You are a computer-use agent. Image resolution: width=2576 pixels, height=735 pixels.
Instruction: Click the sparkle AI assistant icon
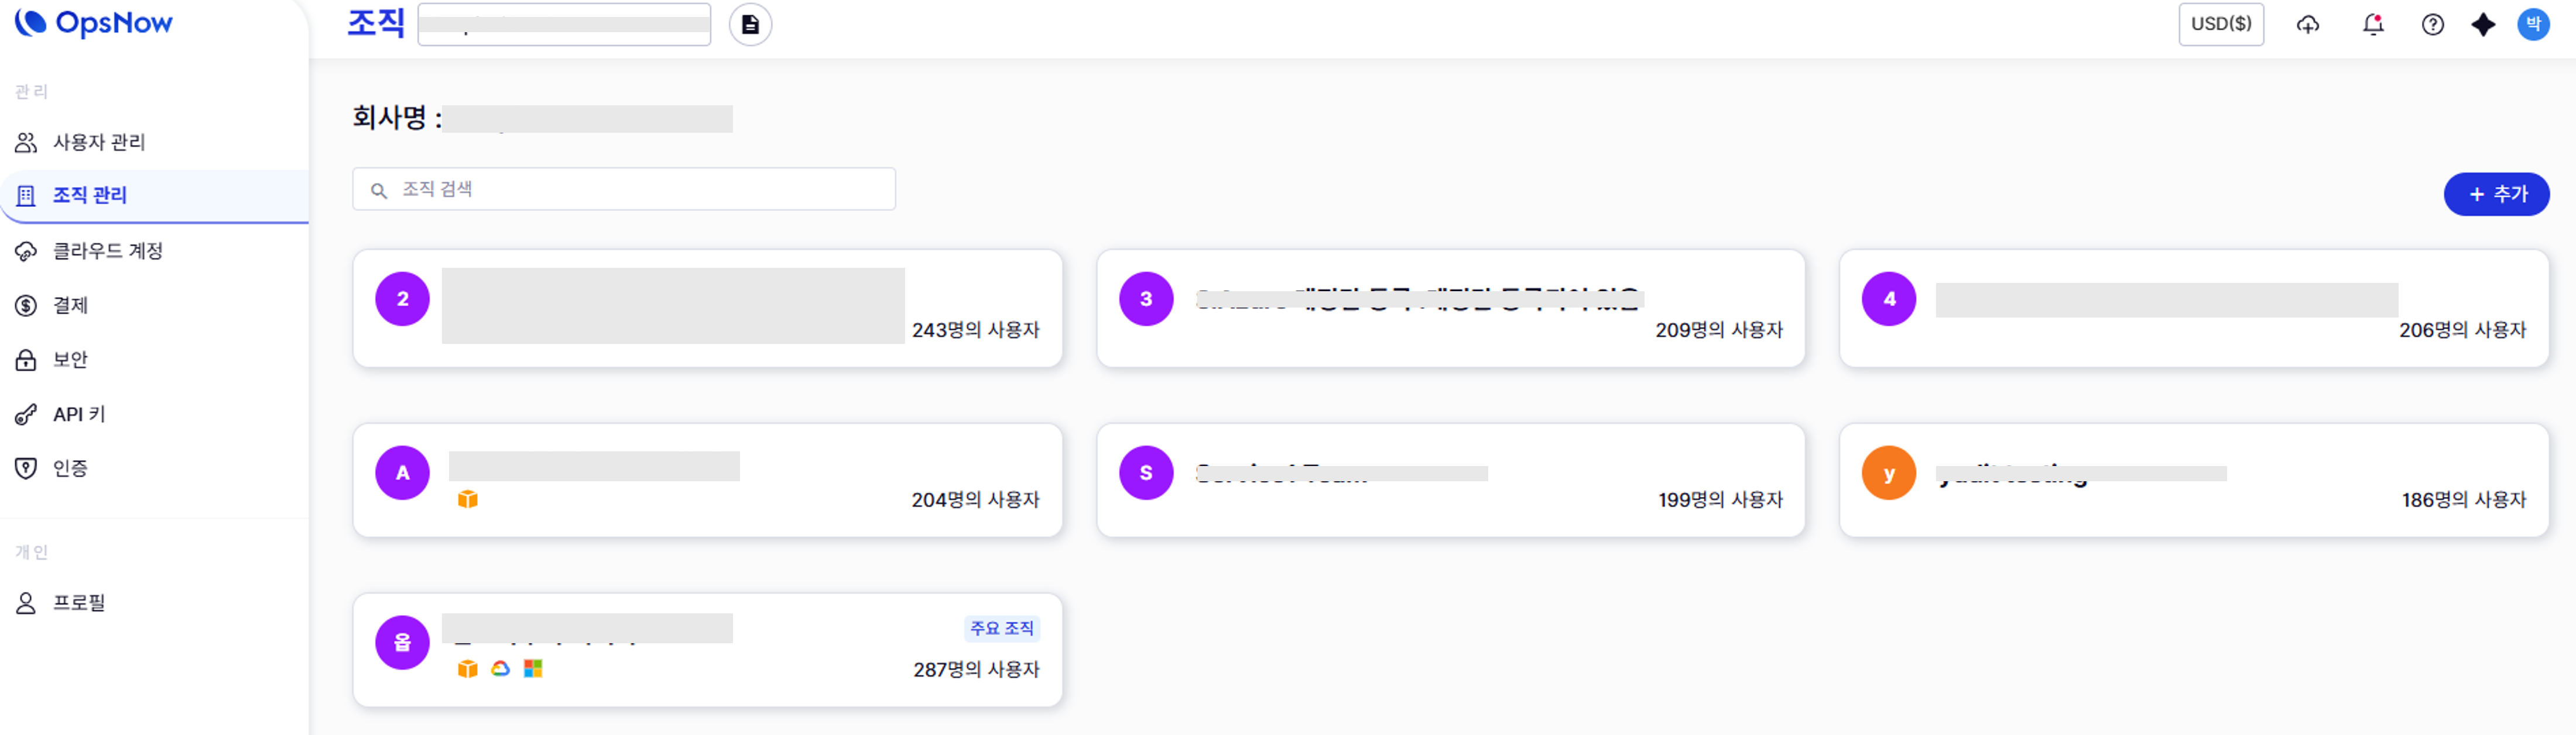(2483, 25)
